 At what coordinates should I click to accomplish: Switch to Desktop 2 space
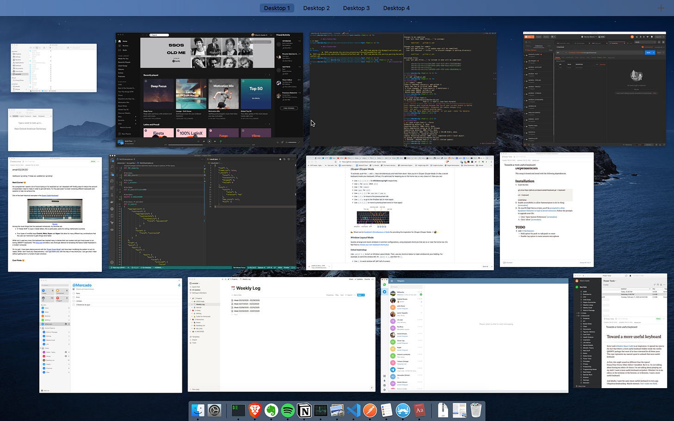[x=316, y=8]
